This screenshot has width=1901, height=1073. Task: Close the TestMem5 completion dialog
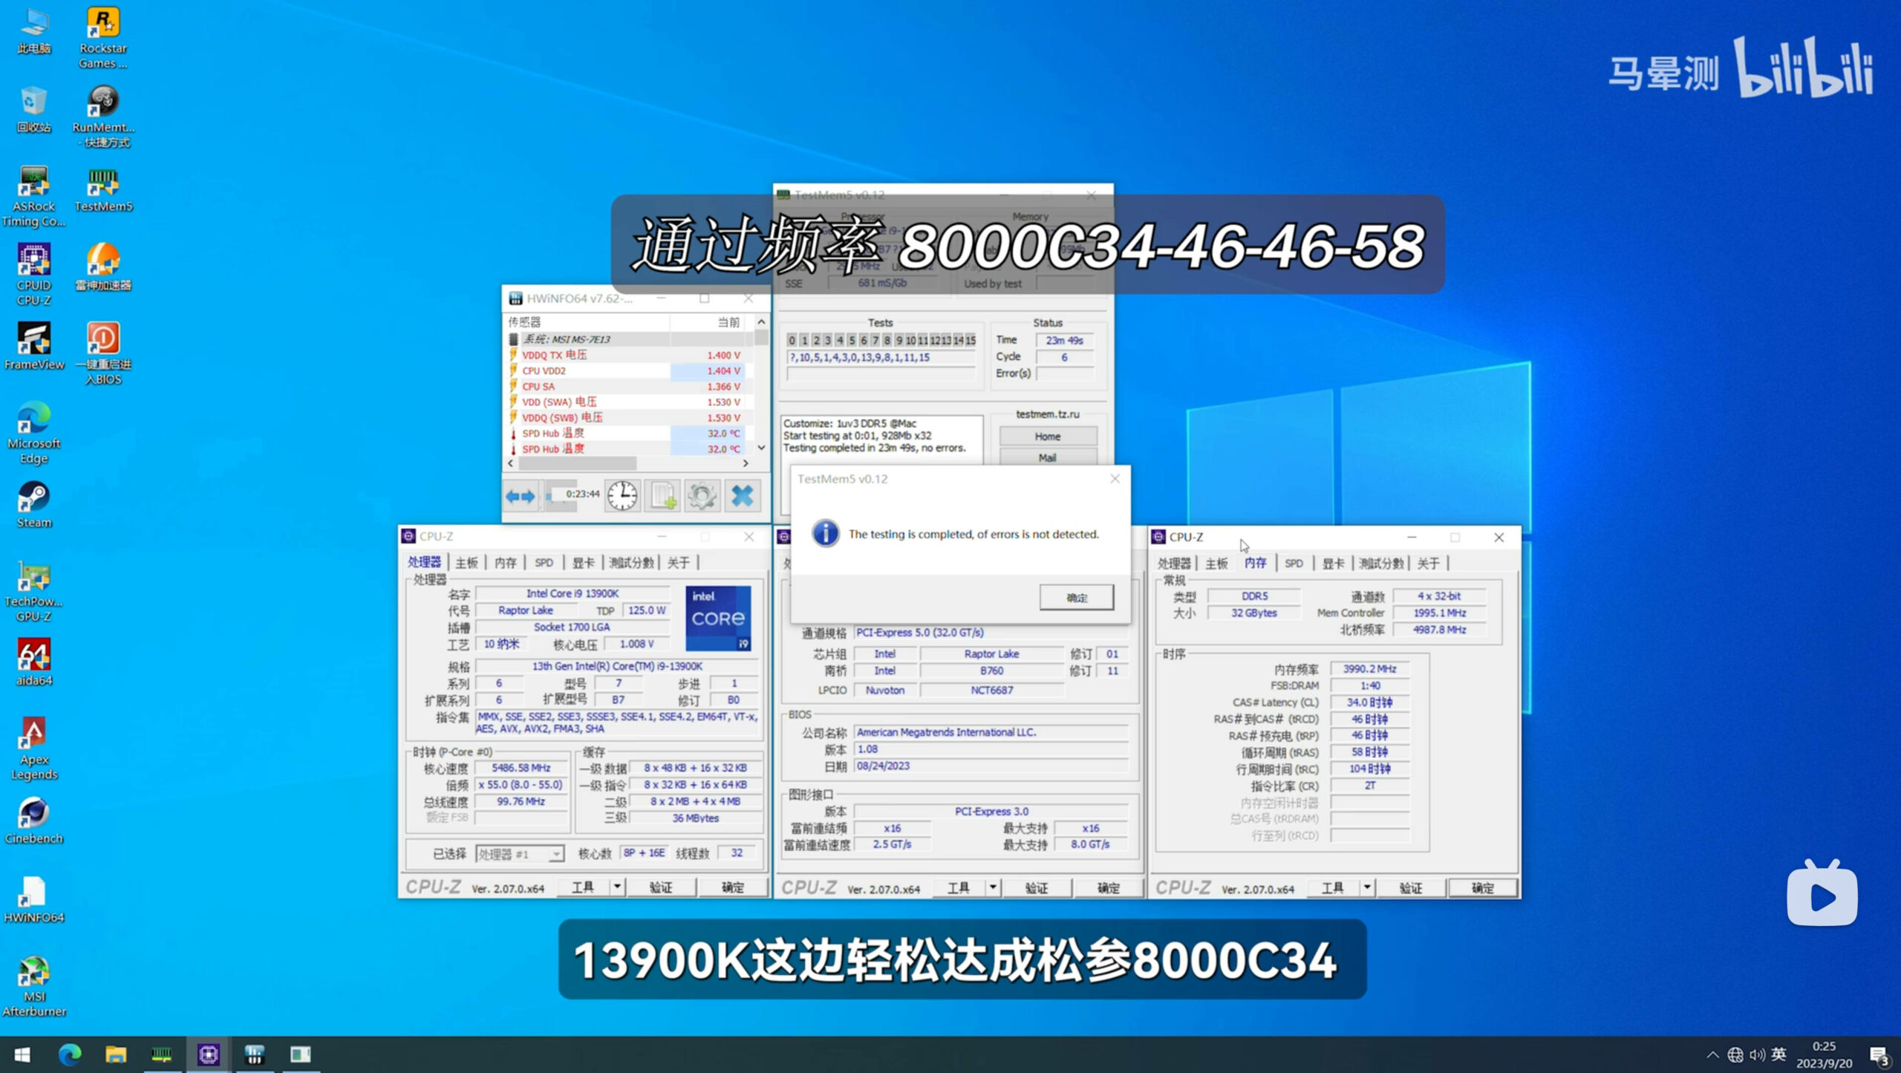(x=1115, y=478)
